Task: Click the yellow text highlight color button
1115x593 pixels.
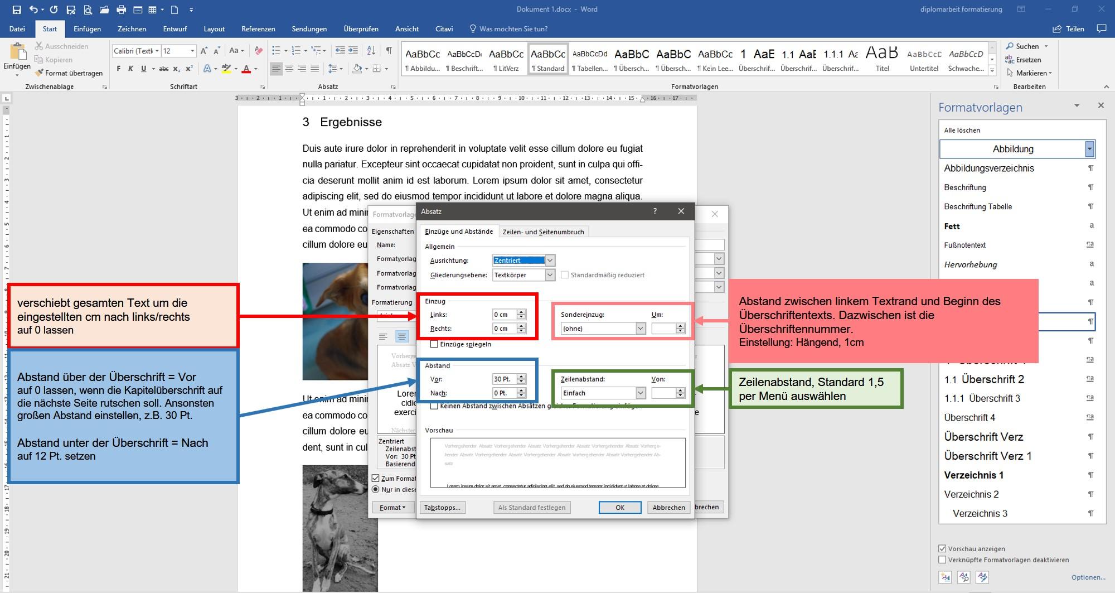Action: (226, 69)
